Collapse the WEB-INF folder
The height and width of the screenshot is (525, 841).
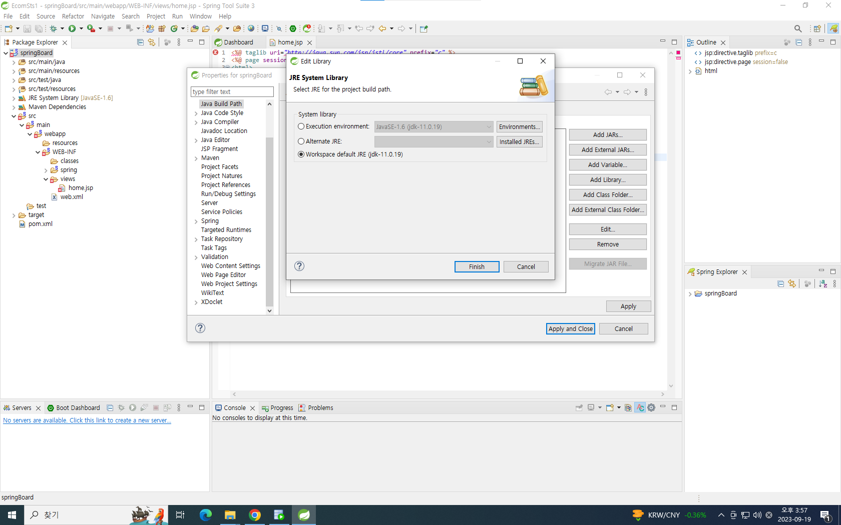38,152
